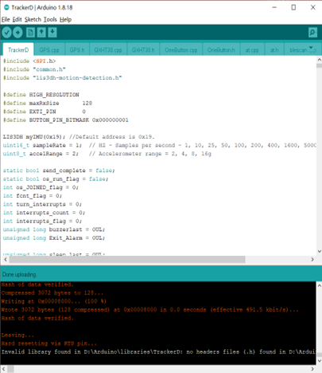Image resolution: width=322 pixels, height=373 pixels.
Task: Open the Tools menu
Action: (50, 19)
